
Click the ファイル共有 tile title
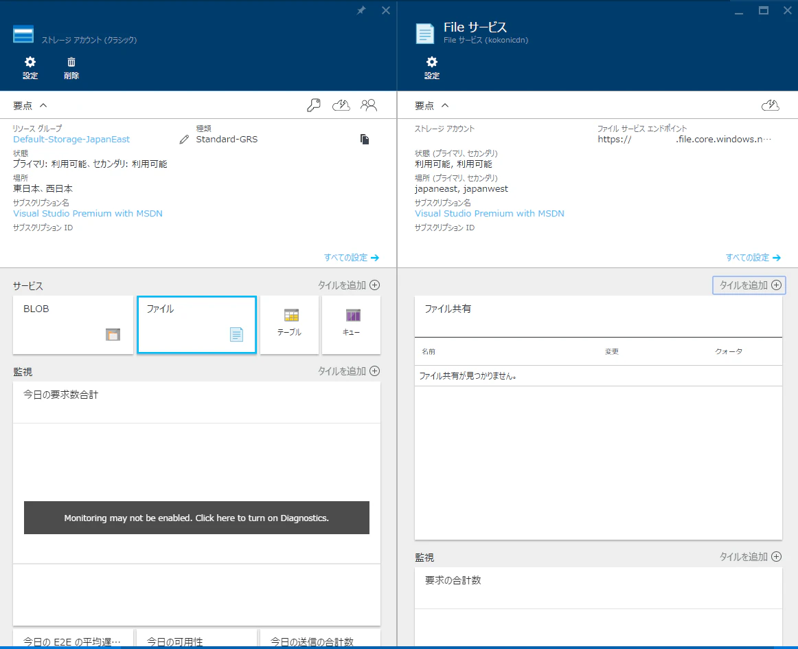[x=448, y=309]
